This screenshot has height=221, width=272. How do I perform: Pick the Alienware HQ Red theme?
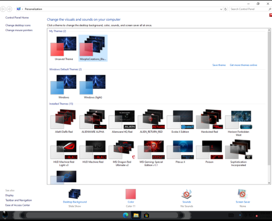point(122,121)
